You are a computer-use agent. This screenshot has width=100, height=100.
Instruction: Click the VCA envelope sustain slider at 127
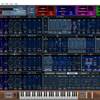click(x=60, y=40)
